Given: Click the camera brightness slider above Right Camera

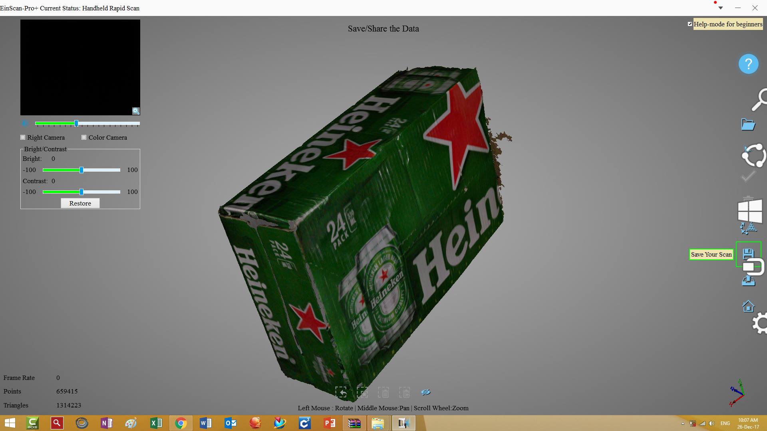Looking at the screenshot, I should click(x=87, y=123).
